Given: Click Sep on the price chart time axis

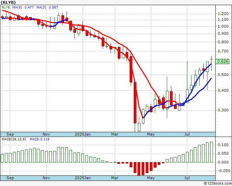Looking at the screenshot, I should 10,134.
